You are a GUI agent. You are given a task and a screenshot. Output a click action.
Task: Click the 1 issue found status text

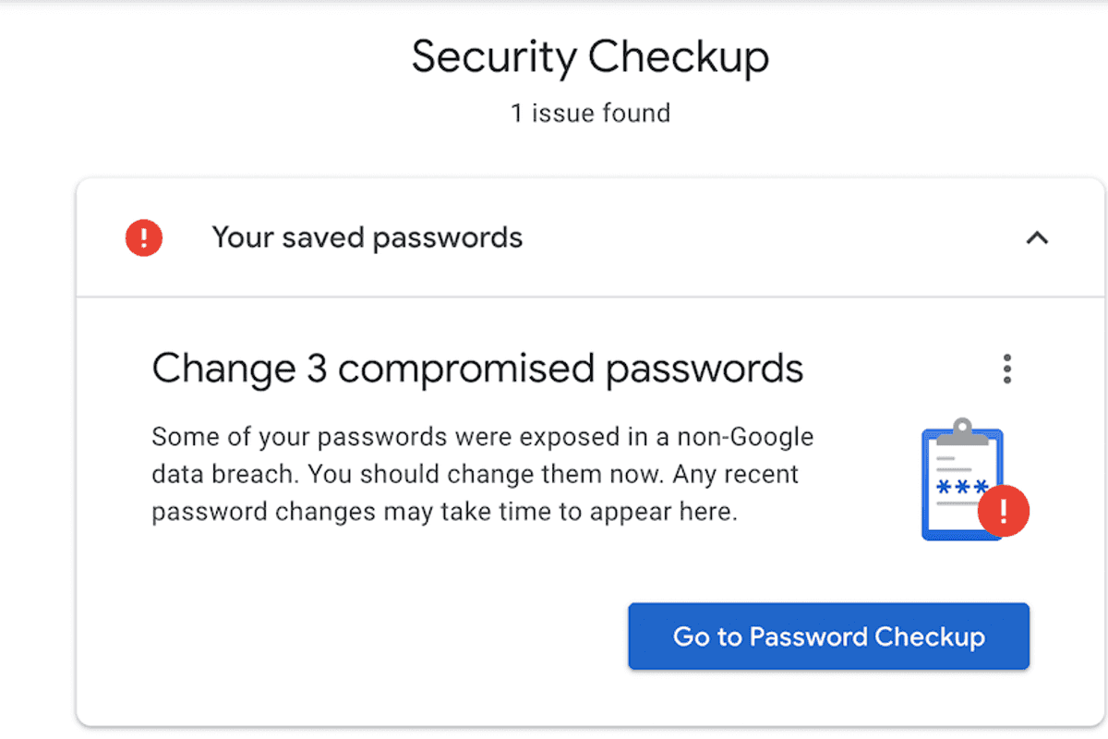click(x=590, y=113)
